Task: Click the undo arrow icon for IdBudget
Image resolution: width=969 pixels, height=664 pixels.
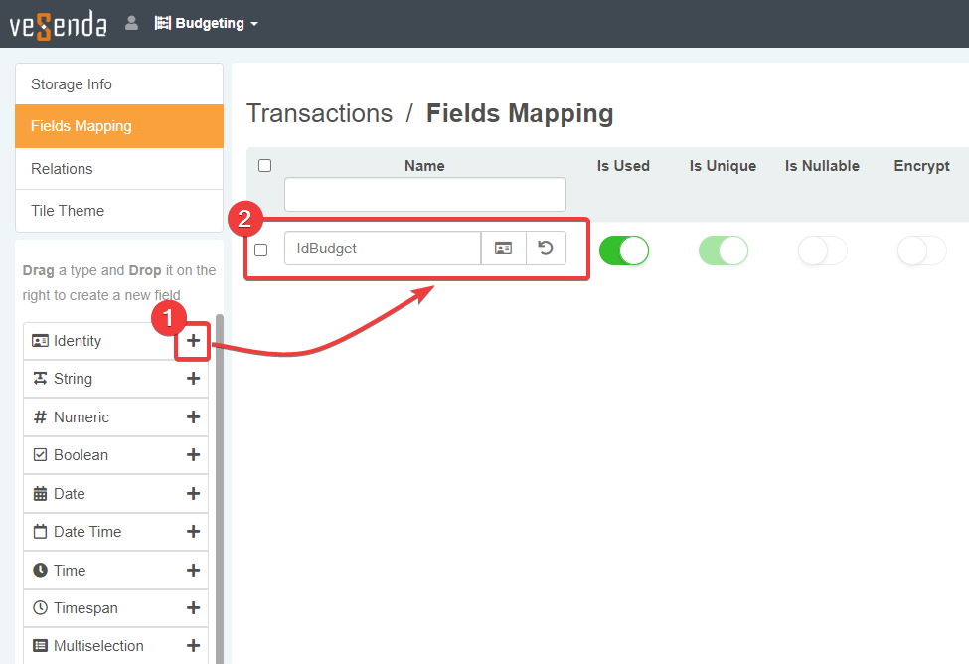Action: coord(545,249)
